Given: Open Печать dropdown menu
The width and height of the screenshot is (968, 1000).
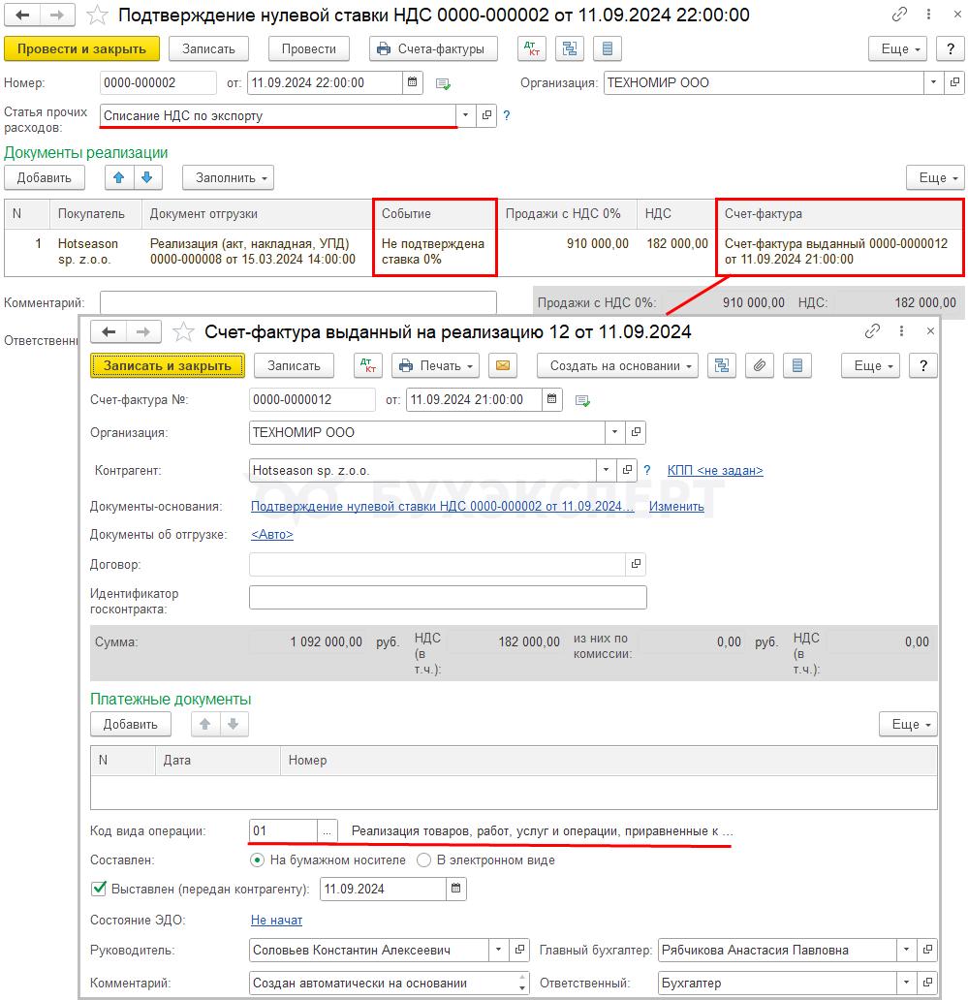Looking at the screenshot, I should tap(435, 365).
